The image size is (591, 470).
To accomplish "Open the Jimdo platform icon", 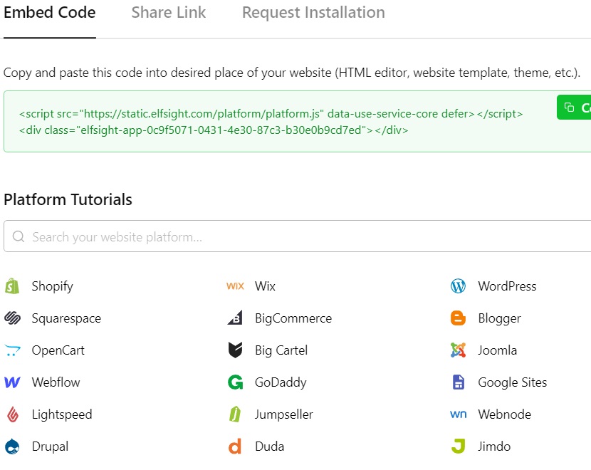I will click(x=458, y=446).
